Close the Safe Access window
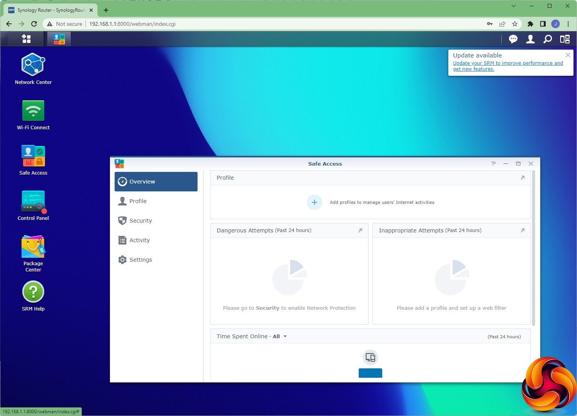Image resolution: width=577 pixels, height=416 pixels. point(531,164)
